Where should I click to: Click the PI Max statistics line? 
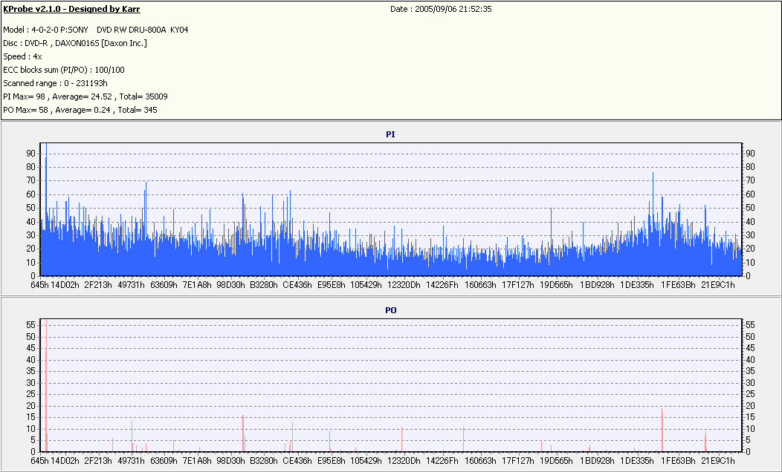[85, 96]
